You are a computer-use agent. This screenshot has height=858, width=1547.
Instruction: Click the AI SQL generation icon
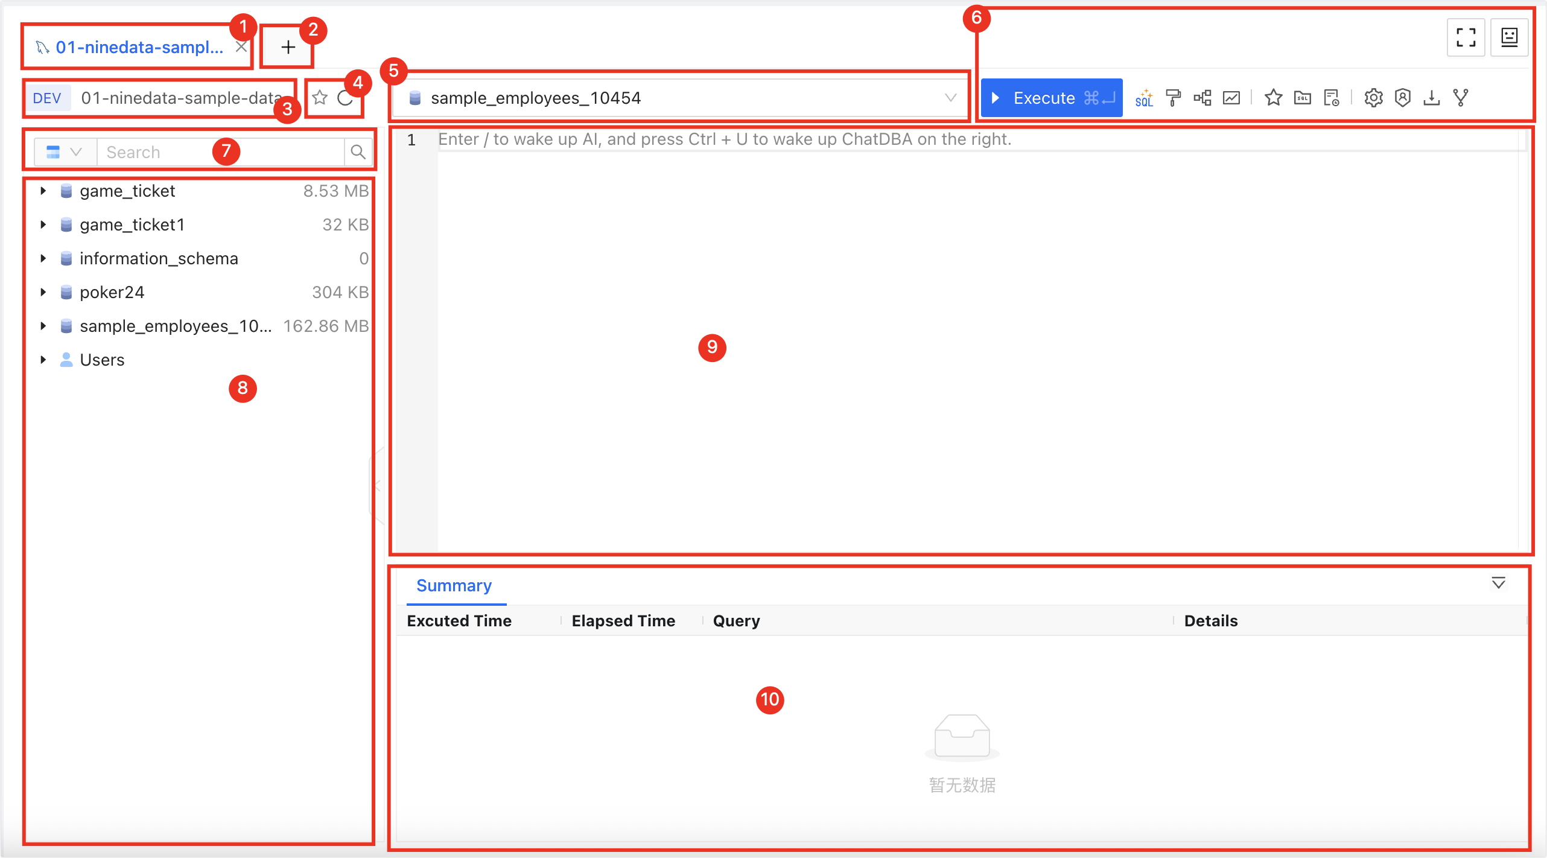(1143, 98)
